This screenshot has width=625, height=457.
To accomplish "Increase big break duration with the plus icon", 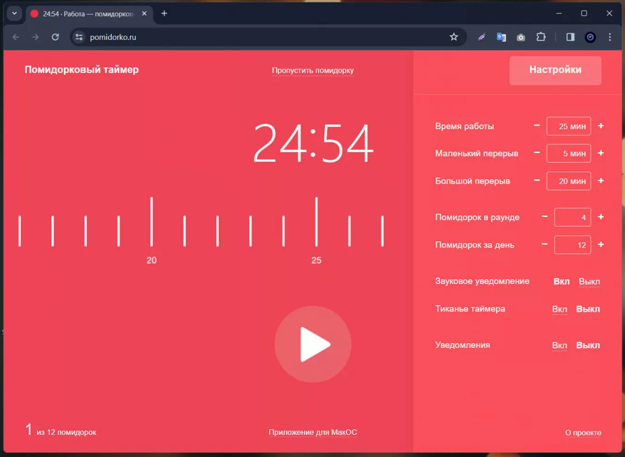I will coord(600,180).
